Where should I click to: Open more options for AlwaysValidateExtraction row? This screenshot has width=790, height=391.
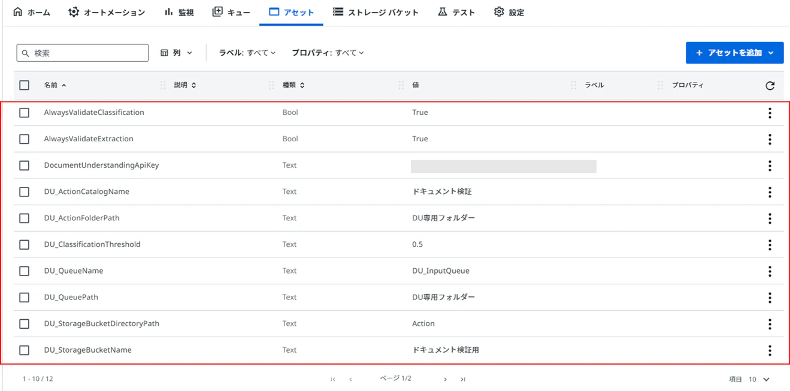click(x=770, y=139)
